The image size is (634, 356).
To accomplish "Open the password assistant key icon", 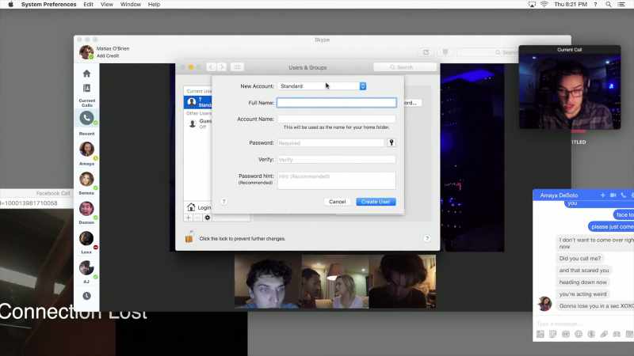I will click(391, 142).
